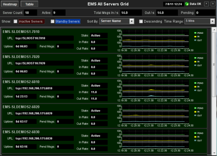The width and height of the screenshot is (217, 156).
Task: Click the In Rate value 11.0
Action: tap(99, 92)
